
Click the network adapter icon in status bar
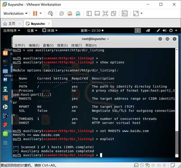148,165
